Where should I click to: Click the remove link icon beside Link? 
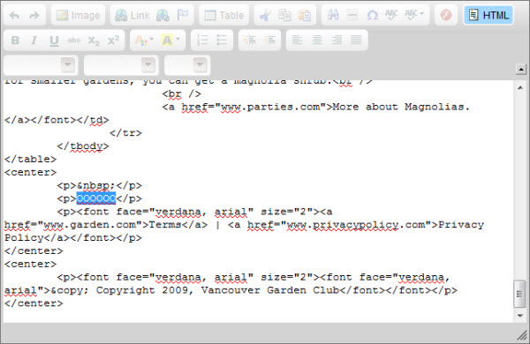[x=163, y=15]
